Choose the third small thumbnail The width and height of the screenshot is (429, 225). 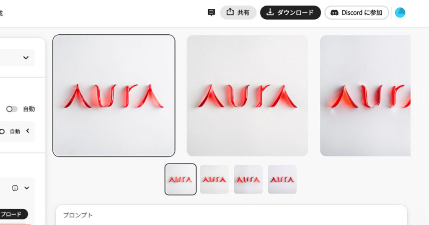248,179
